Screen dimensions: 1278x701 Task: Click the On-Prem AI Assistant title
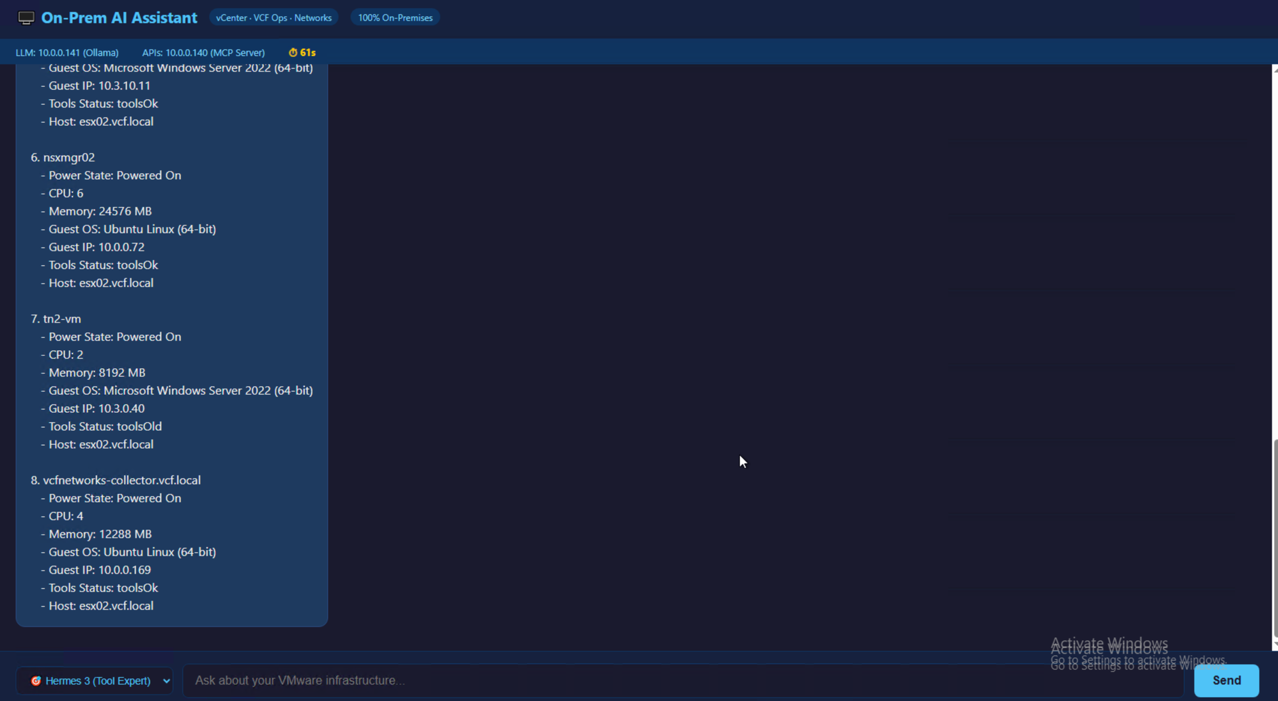[119, 18]
